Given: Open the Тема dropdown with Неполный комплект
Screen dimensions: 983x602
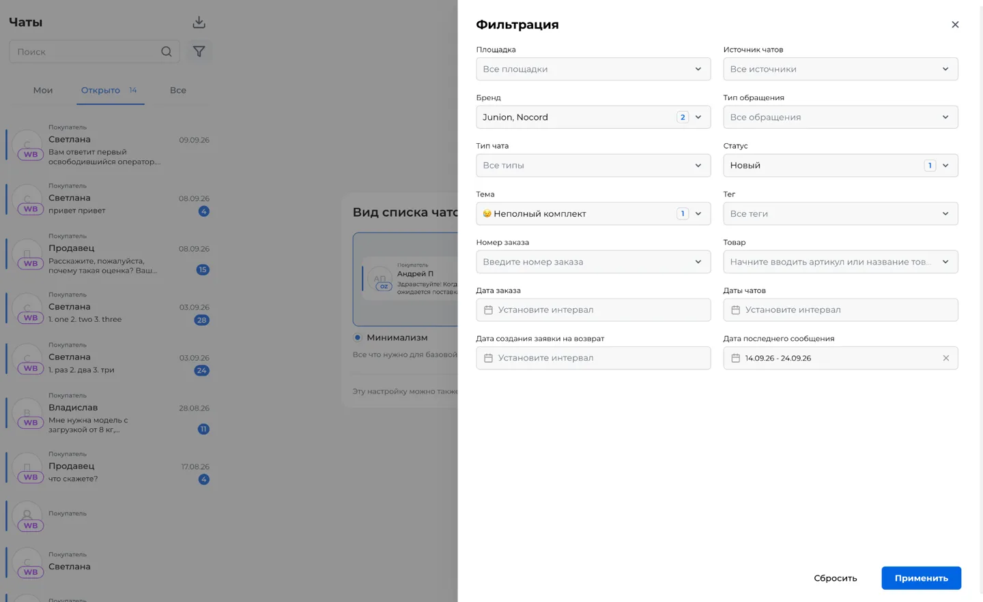Looking at the screenshot, I should 593,213.
